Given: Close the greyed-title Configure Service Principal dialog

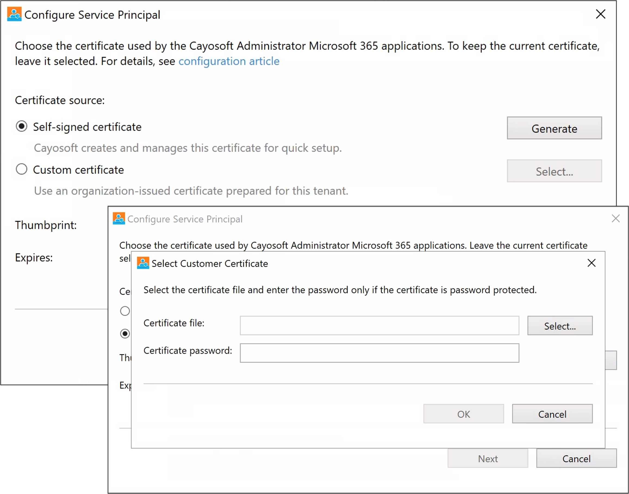Looking at the screenshot, I should point(616,218).
